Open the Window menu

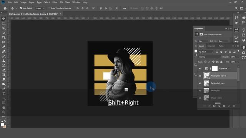pyautogui.click(x=76, y=2)
